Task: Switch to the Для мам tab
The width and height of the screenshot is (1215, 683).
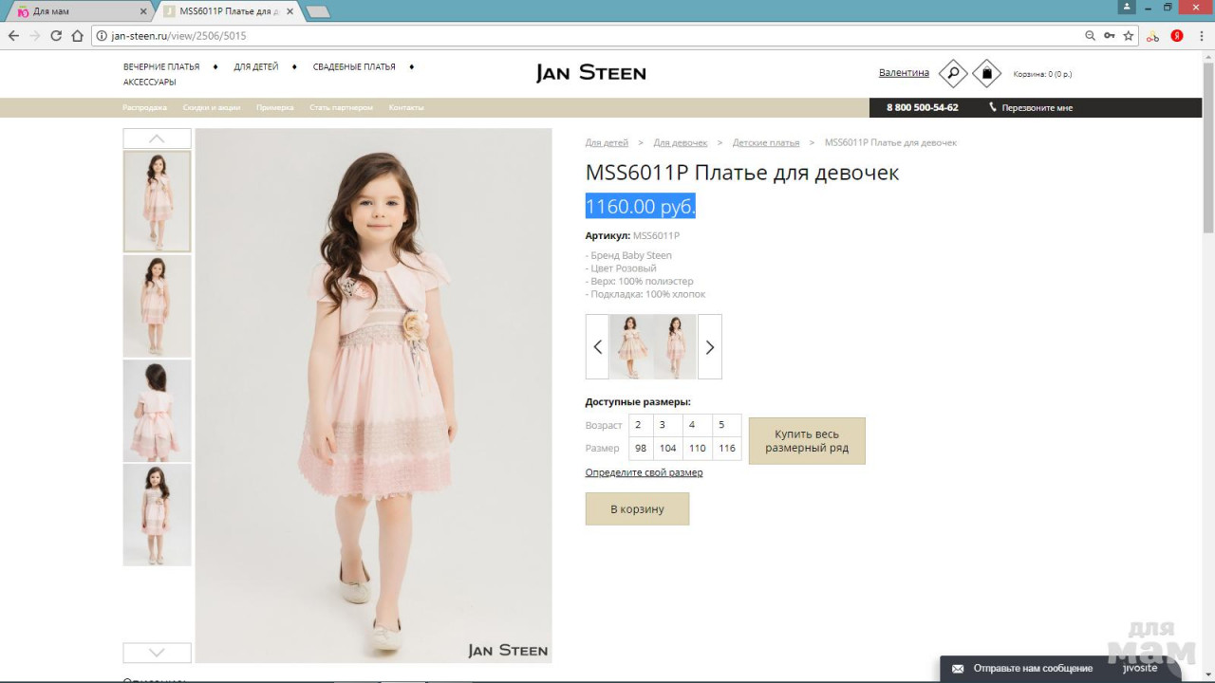Action: pos(76,11)
